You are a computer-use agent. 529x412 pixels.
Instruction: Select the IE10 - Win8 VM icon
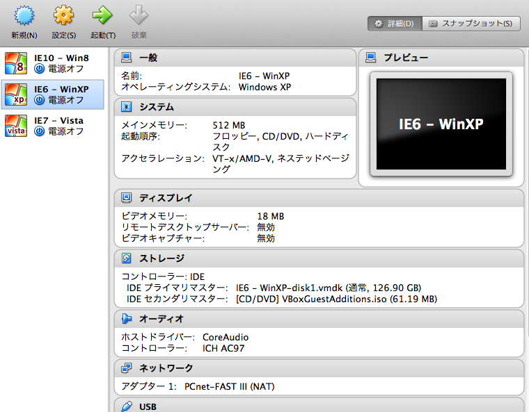16,63
